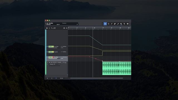Click ruler at bar 21
Image resolution: width=178 pixels, height=100 pixels.
pyautogui.click(x=112, y=28)
